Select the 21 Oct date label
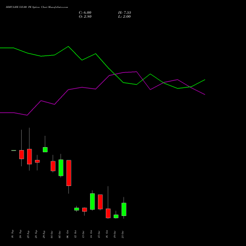 coord(123,234)
